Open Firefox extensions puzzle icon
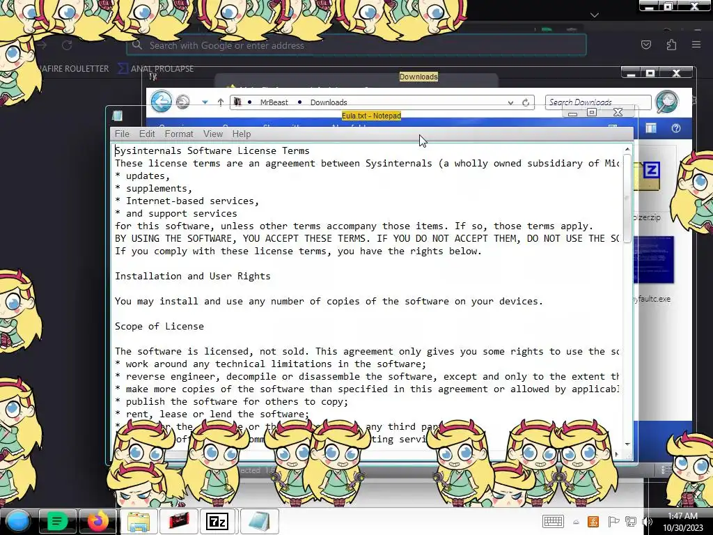 coord(671,45)
